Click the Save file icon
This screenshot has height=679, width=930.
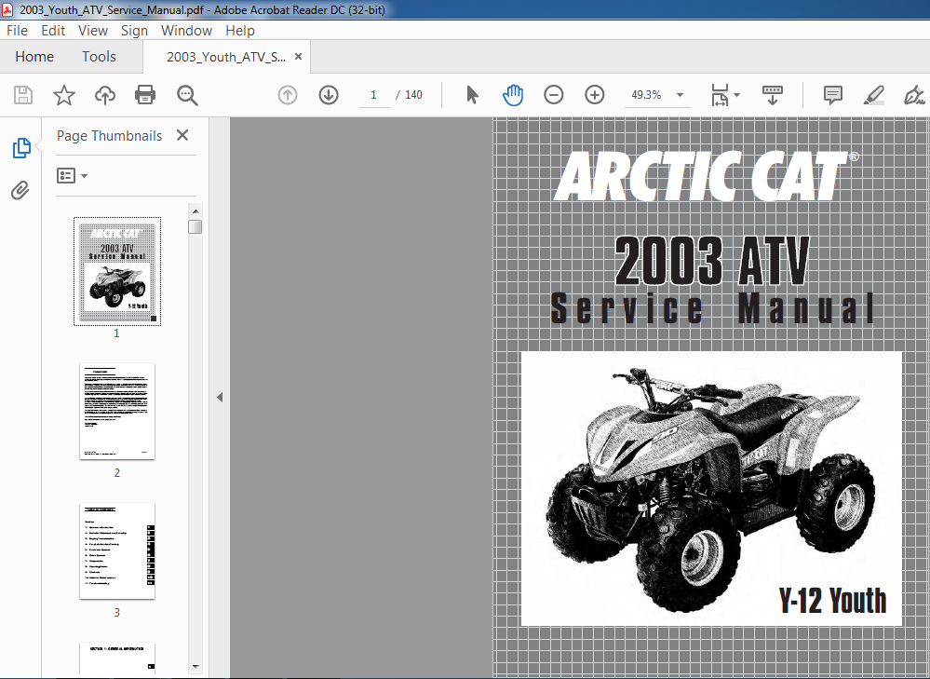(x=23, y=95)
